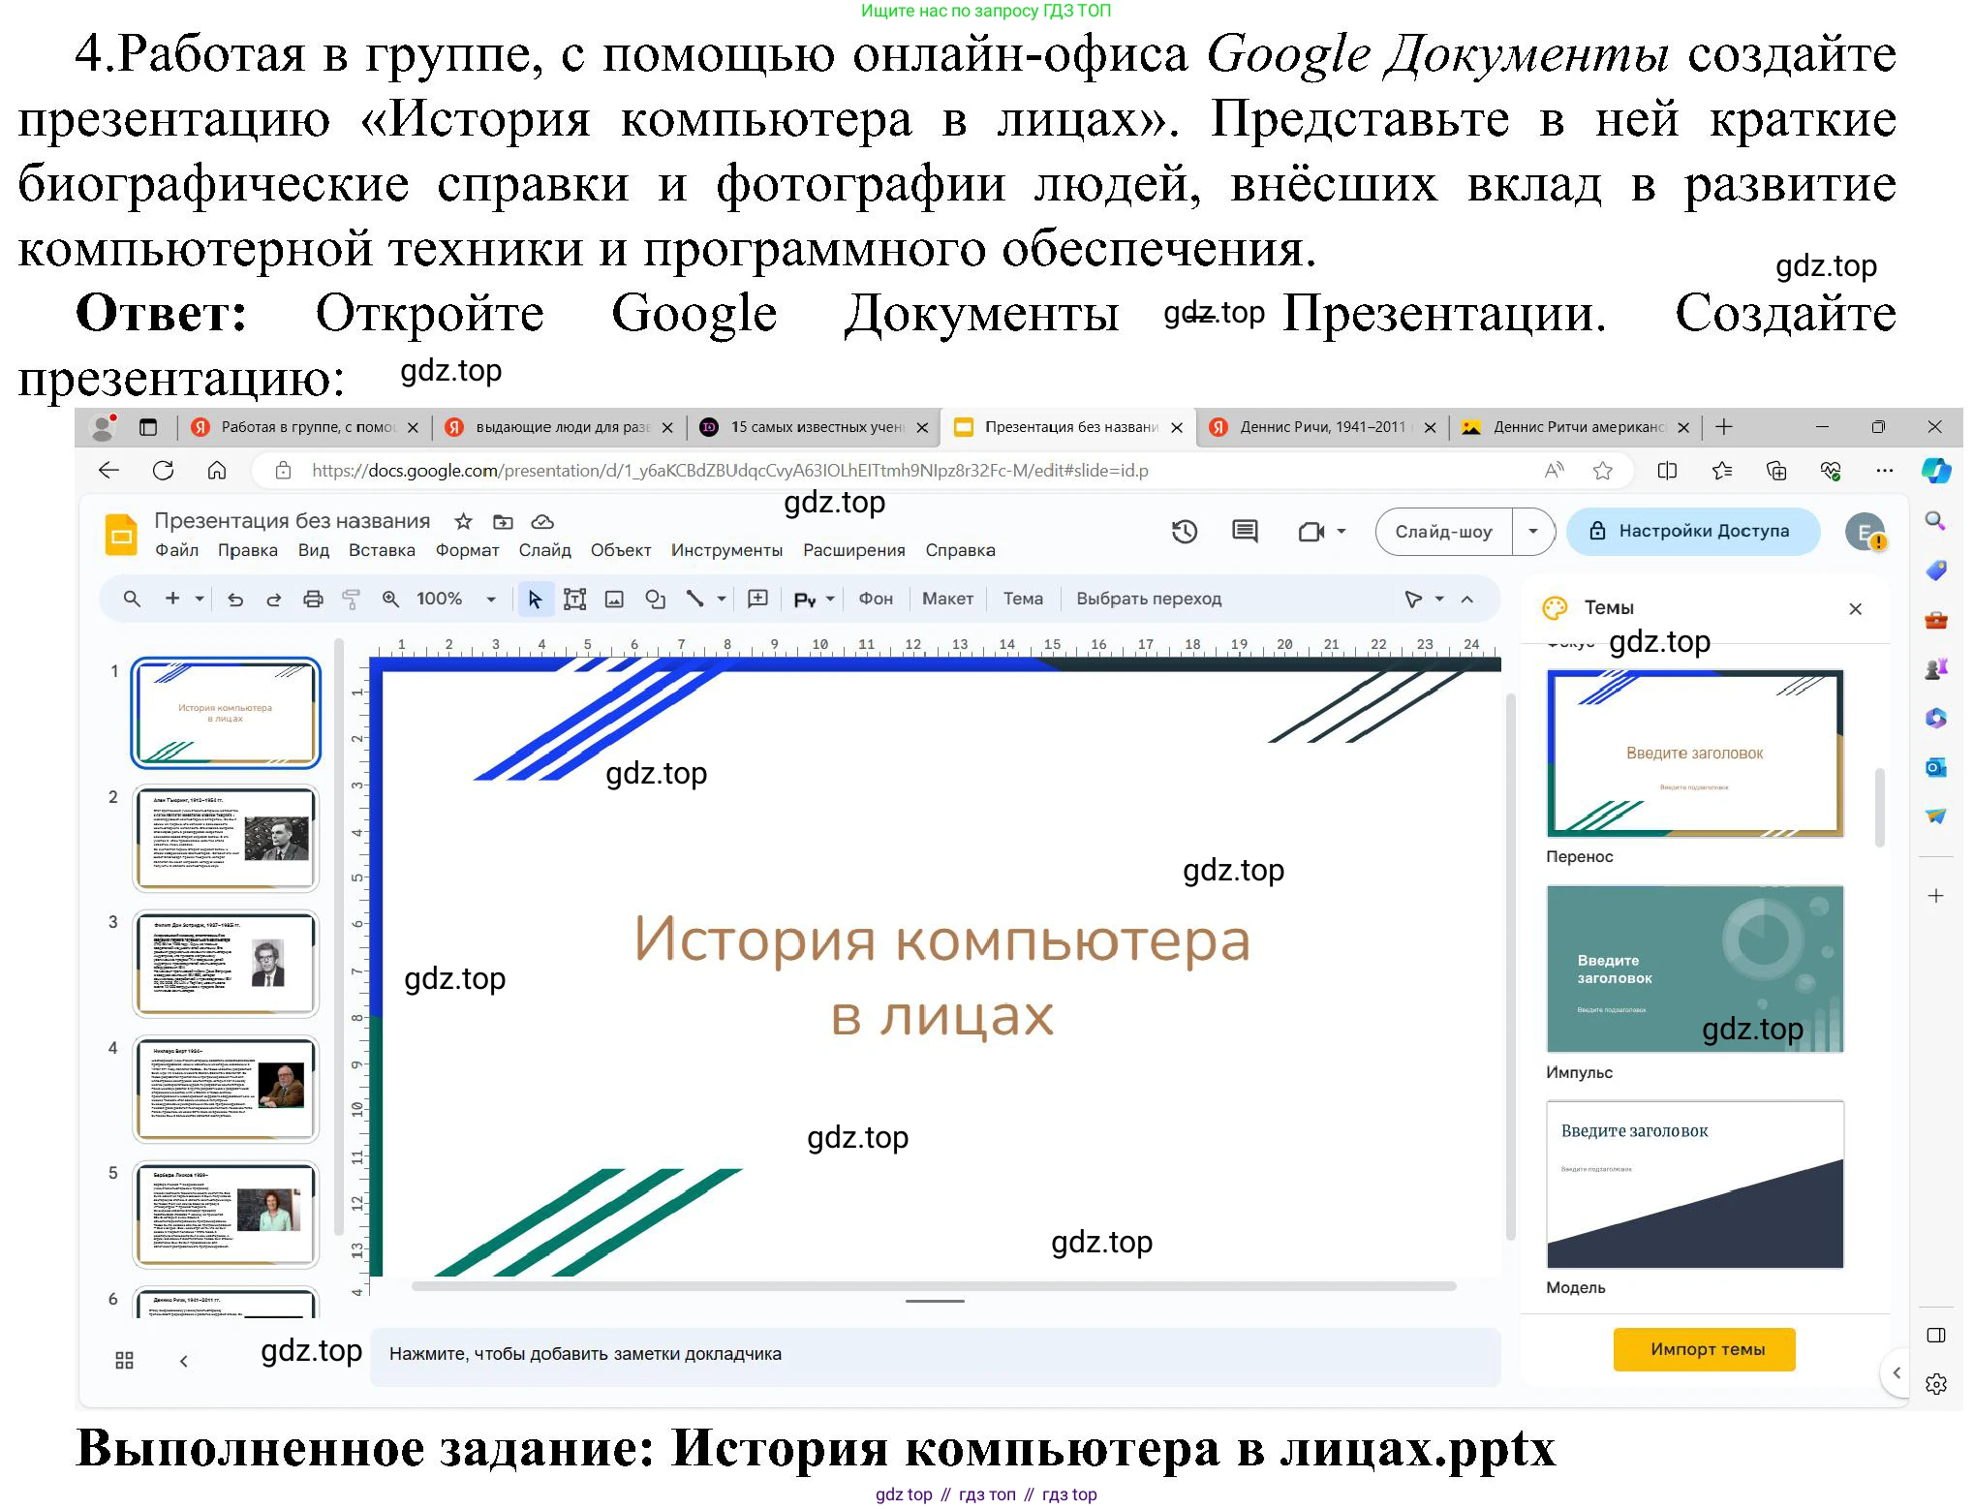Collapse the toolbar with the up chevron
Image resolution: width=1974 pixels, height=1509 pixels.
pyautogui.click(x=1466, y=600)
